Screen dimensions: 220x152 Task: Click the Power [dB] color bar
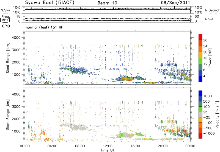pyautogui.click(x=200, y=58)
